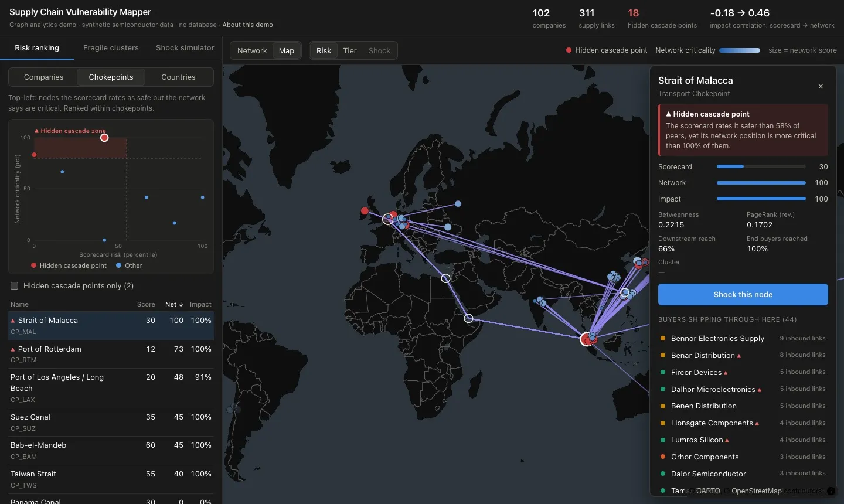The width and height of the screenshot is (844, 504).
Task: Open Orhor Components buyer entry
Action: 743,457
